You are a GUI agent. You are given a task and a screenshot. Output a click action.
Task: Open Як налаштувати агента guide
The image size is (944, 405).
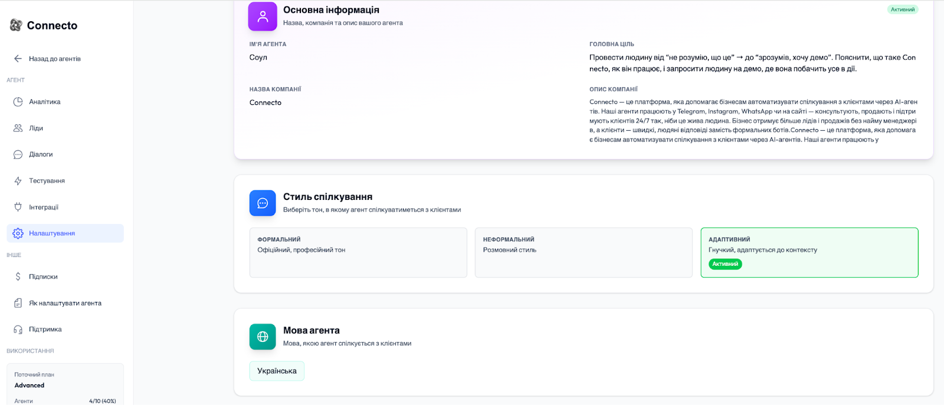pyautogui.click(x=65, y=303)
